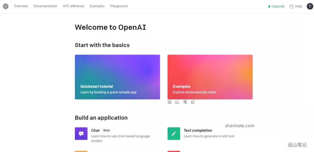The width and height of the screenshot is (314, 152).
Task: Click the question mark Help icon
Action: coord(291,7)
